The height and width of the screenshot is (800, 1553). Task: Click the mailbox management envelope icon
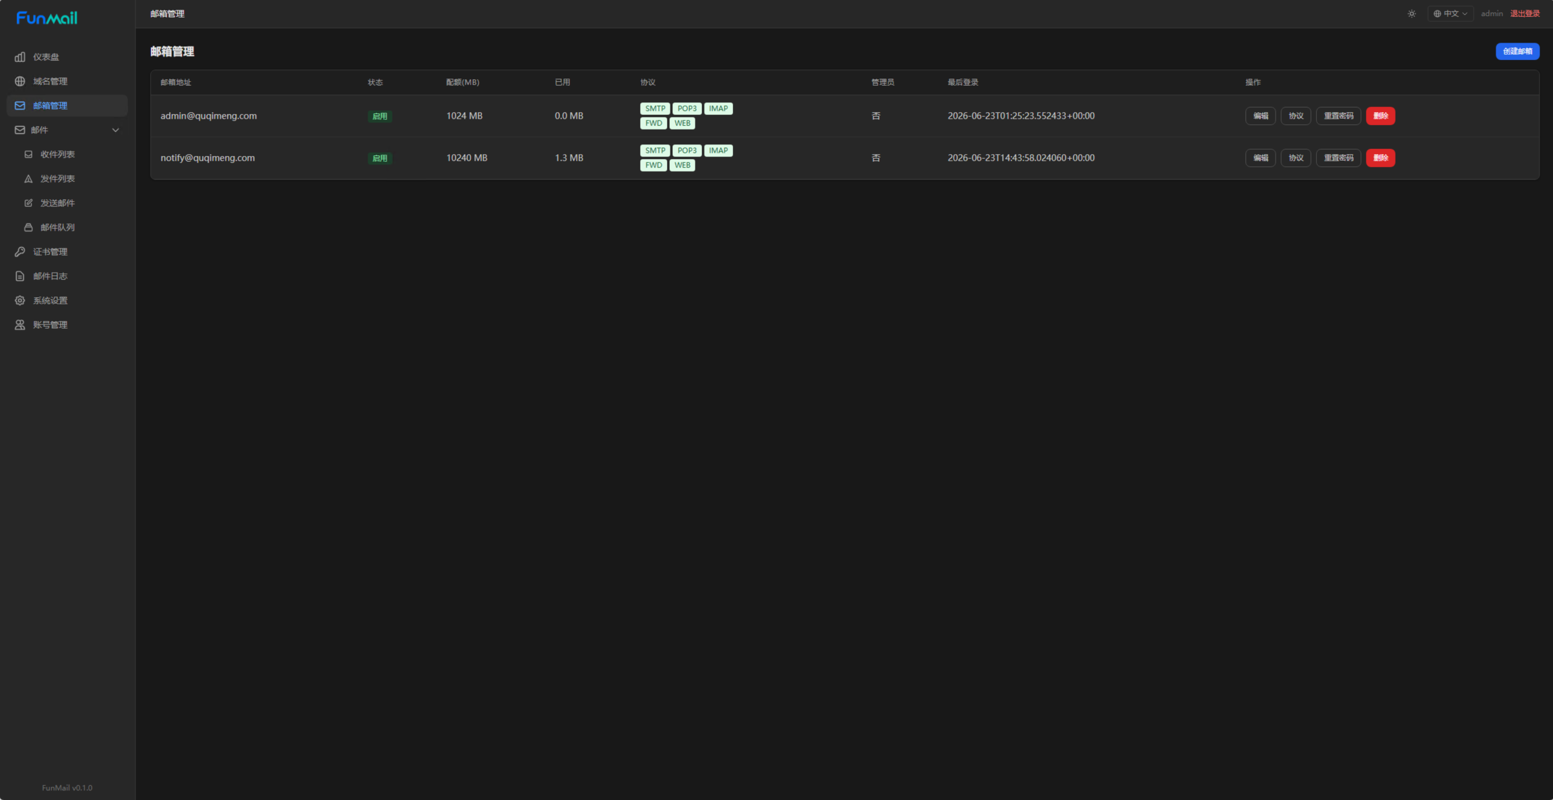click(20, 106)
